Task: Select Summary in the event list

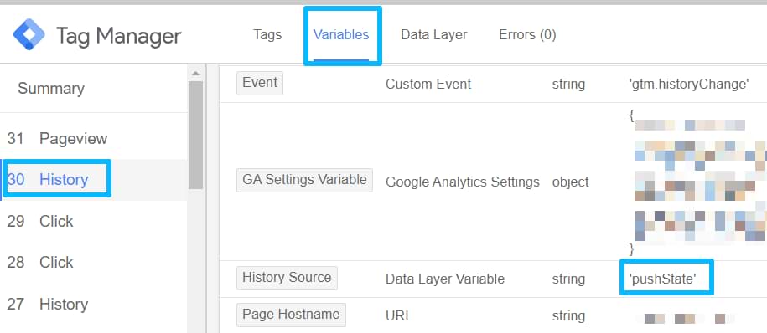Action: click(x=51, y=89)
